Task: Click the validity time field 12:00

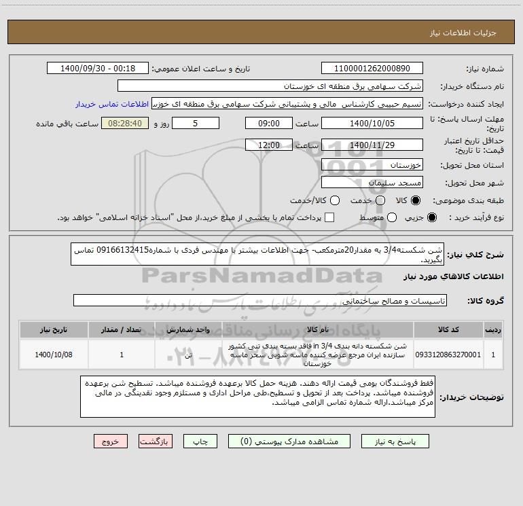Action: coord(269,145)
